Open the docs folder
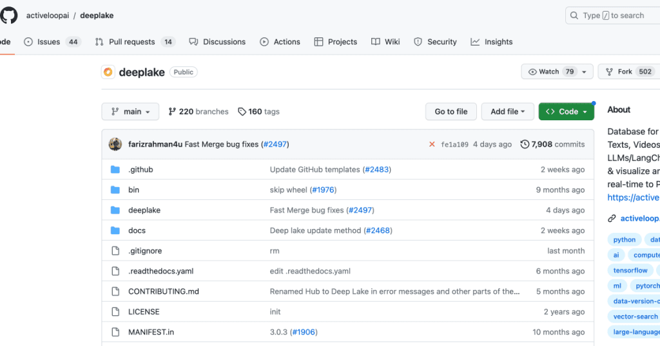Screen dimensions: 660x346 pyautogui.click(x=137, y=230)
